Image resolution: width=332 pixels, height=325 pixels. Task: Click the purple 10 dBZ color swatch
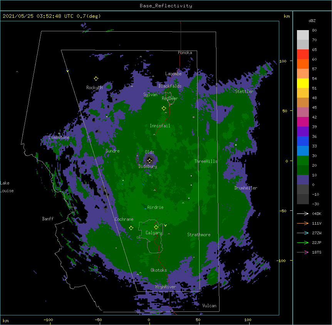click(x=303, y=180)
